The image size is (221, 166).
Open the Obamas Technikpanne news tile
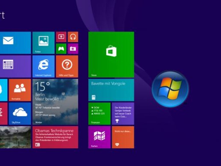(55, 137)
